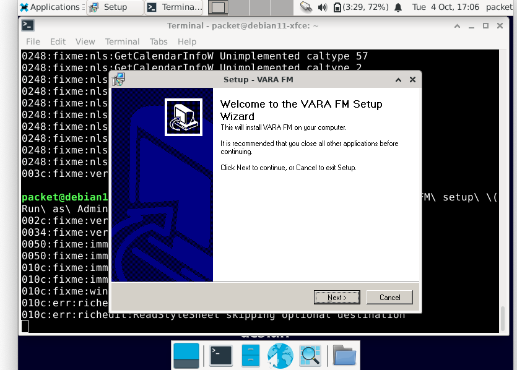Launch web browser globe dock icon
Viewport: 517px width, 370px height.
click(x=280, y=356)
